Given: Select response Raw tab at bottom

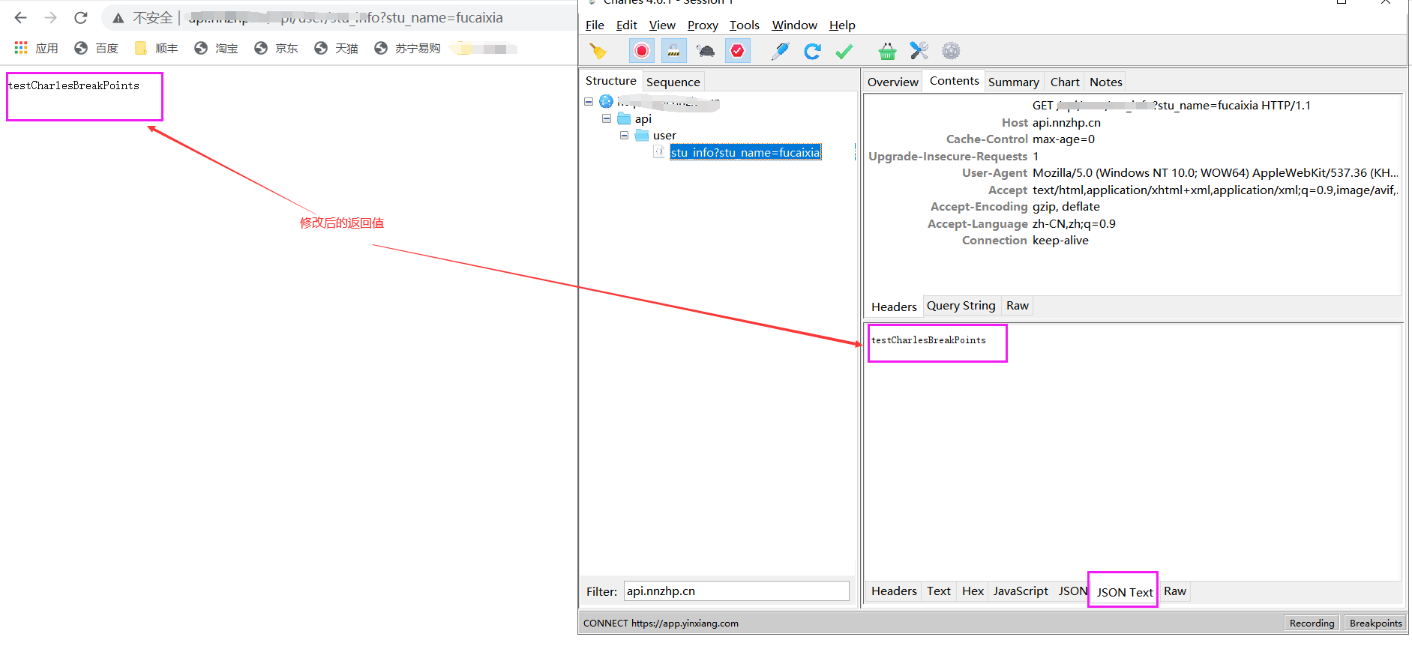Looking at the screenshot, I should pos(1175,591).
